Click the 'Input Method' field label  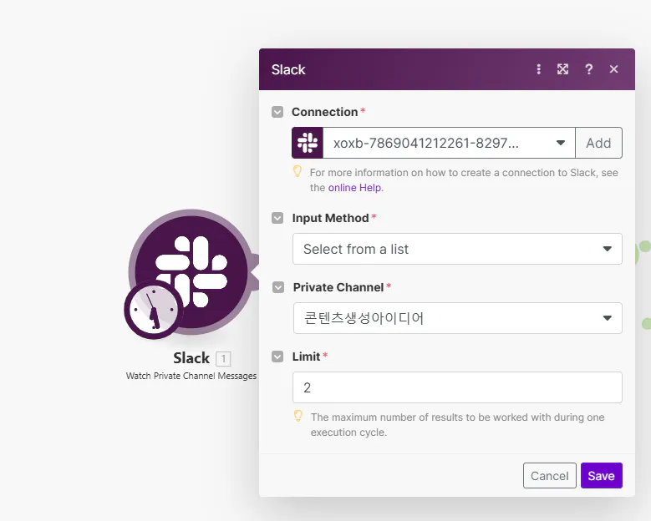[x=330, y=218]
